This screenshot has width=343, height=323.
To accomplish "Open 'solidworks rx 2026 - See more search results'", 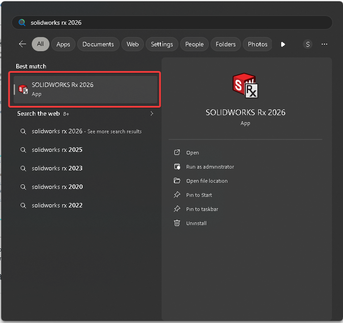I will click(x=86, y=131).
